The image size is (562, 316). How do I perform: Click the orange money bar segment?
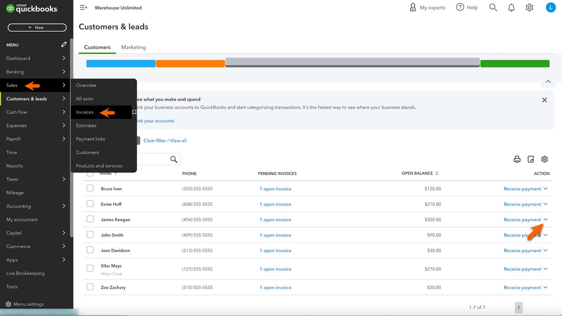[190, 64]
